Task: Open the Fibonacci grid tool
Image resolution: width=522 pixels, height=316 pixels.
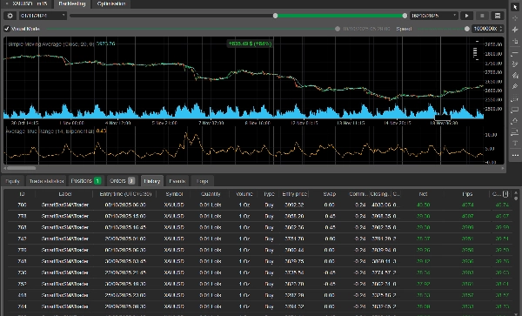Action: 515,98
